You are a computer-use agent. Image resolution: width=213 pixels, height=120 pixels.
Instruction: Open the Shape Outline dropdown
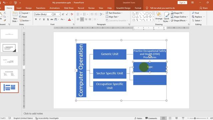point(179,17)
